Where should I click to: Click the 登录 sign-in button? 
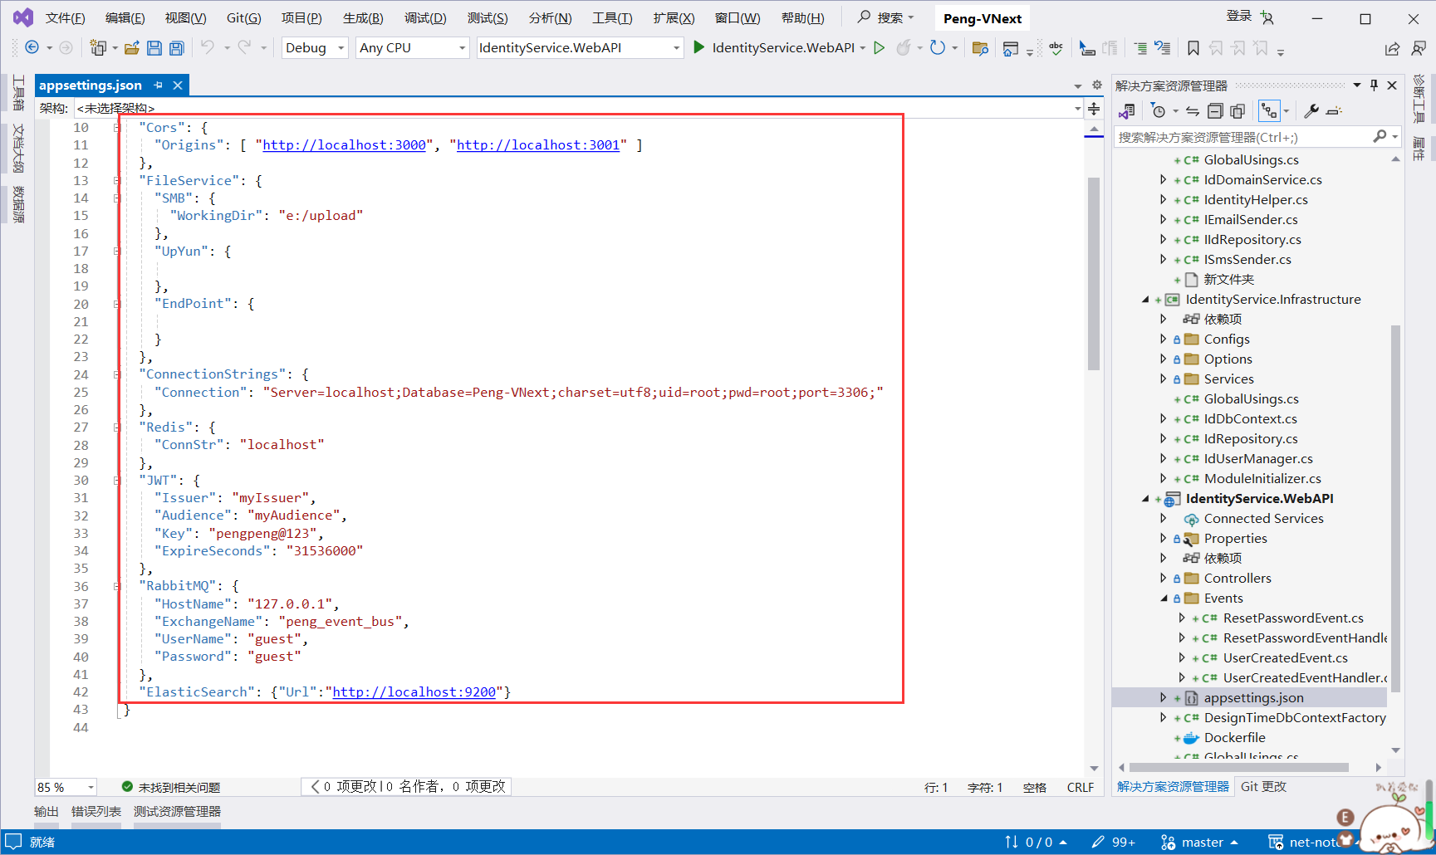[x=1239, y=17]
